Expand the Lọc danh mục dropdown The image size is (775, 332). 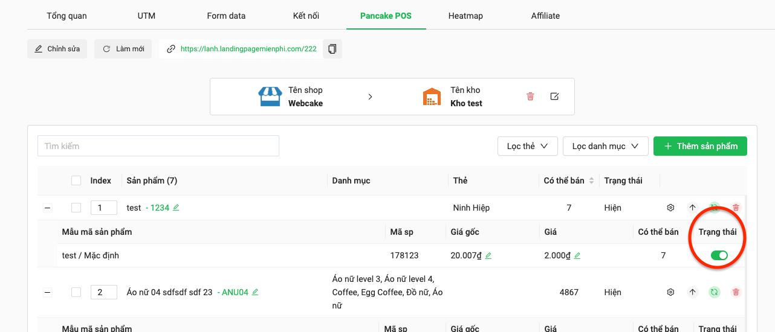coord(605,146)
